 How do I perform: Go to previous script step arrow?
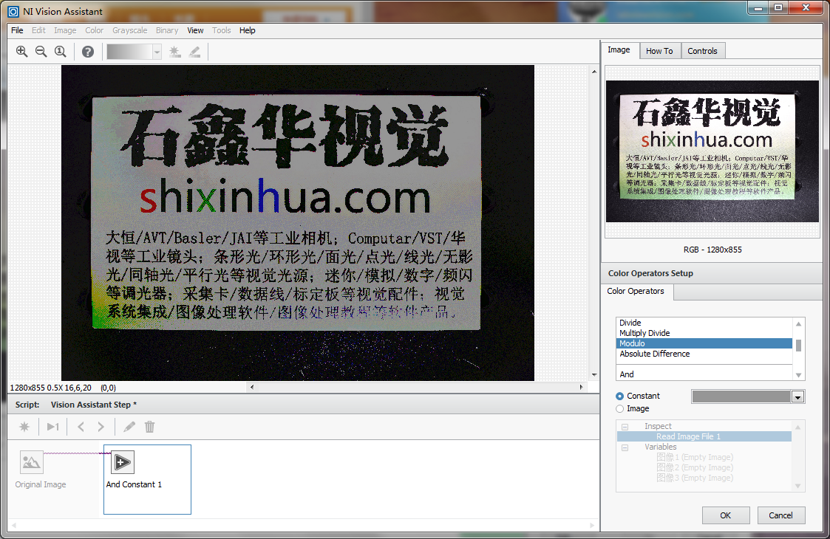point(81,427)
